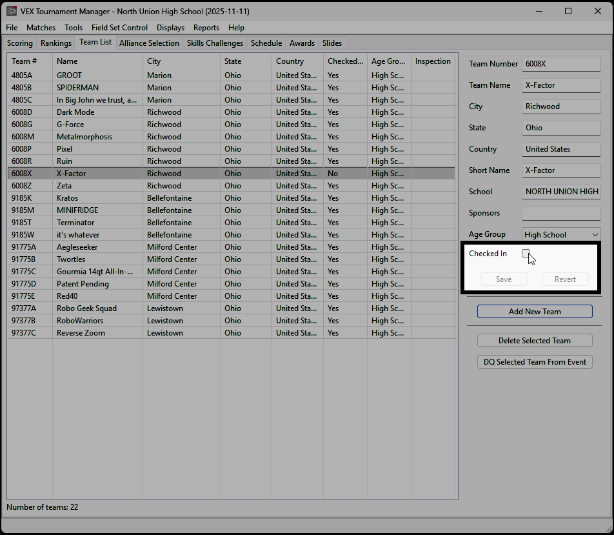Click the Team Name input field
This screenshot has width=614, height=535.
[561, 85]
